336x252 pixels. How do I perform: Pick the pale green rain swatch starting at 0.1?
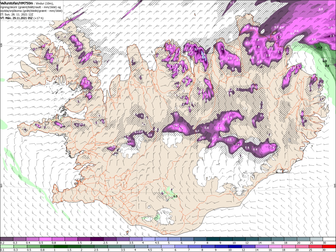pyautogui.click(x=7, y=246)
